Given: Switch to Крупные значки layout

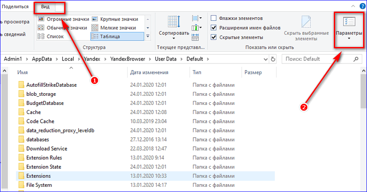Looking at the screenshot, I should (x=115, y=19).
